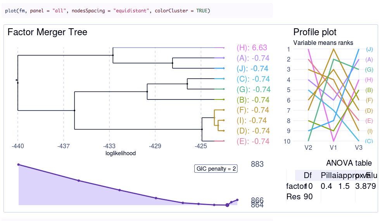Click the enlarged minimum point on the GIC curve
Viewport: 382px width, 221px height.
pos(227,205)
